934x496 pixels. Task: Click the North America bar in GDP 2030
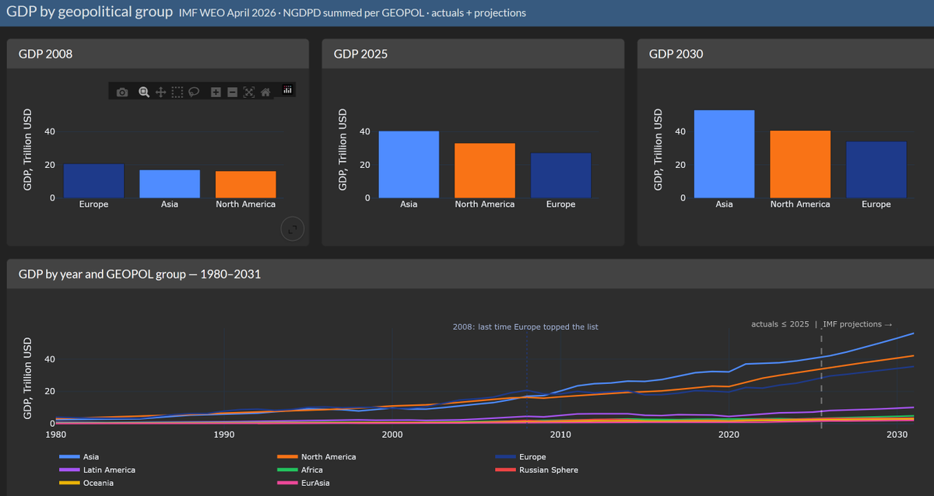point(800,164)
